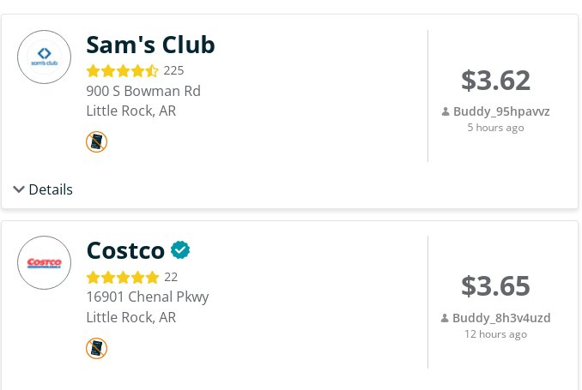Click the $3.62 price at Sam's Club
The width and height of the screenshot is (582, 390).
(x=495, y=81)
